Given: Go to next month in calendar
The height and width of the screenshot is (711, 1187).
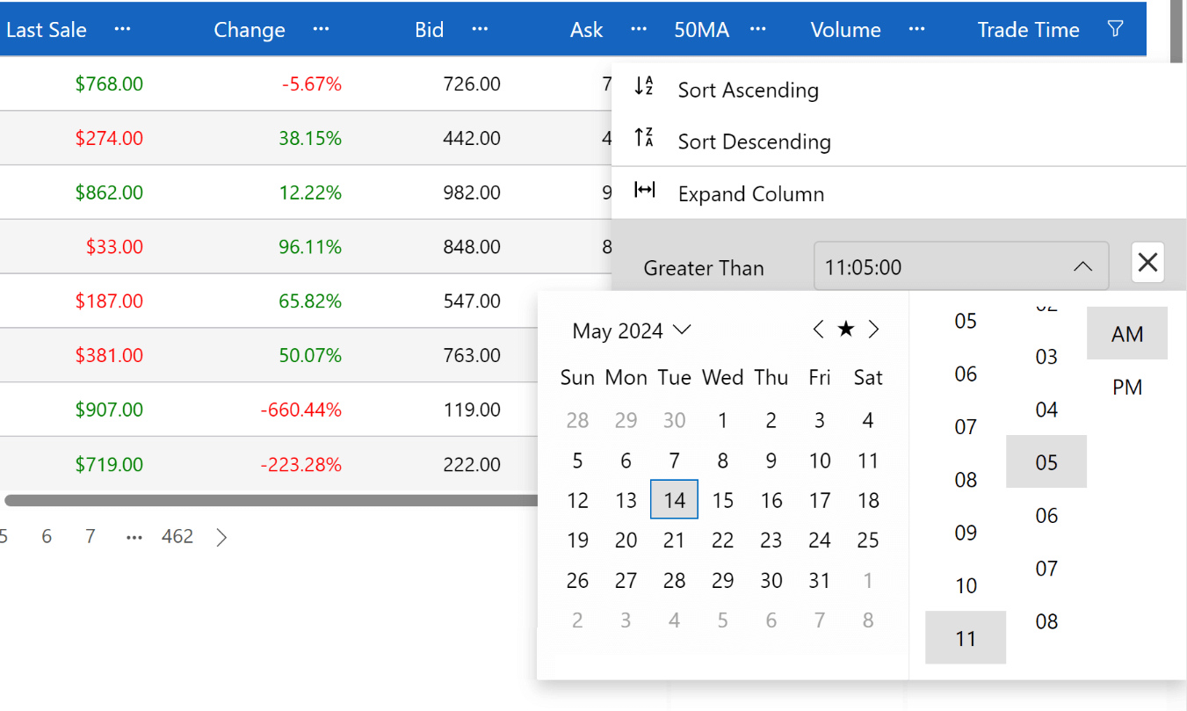Looking at the screenshot, I should click(x=873, y=330).
